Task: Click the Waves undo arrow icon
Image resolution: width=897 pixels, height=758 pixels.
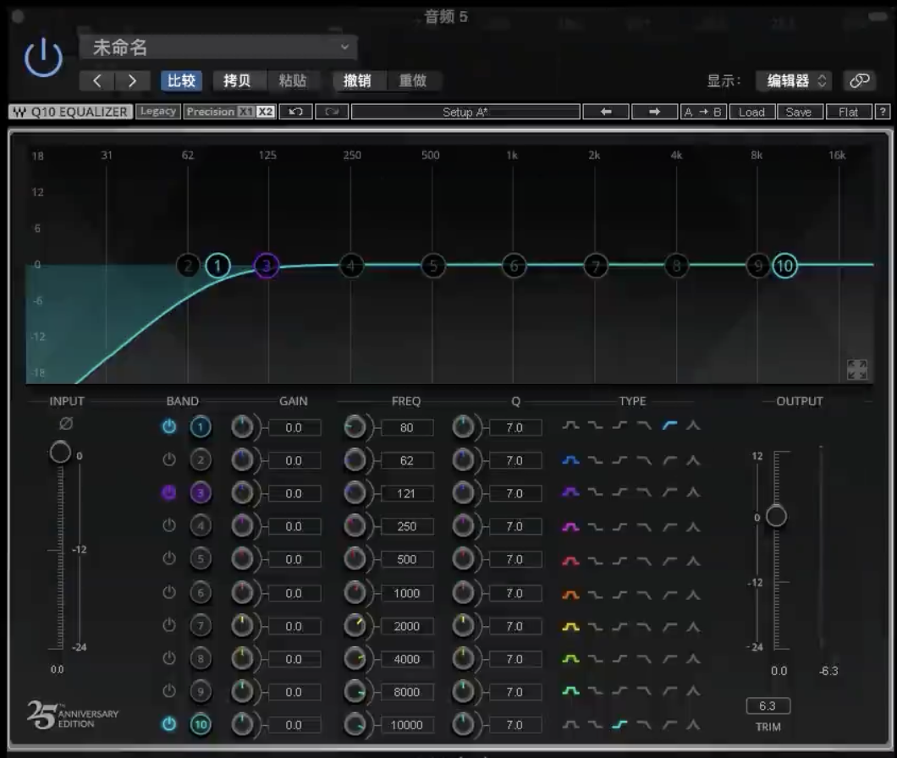Action: tap(295, 112)
